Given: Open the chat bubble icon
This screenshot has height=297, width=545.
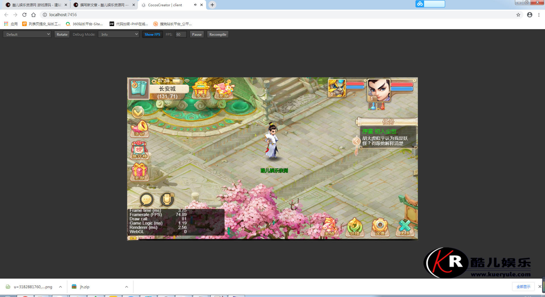Looking at the screenshot, I should (x=147, y=200).
